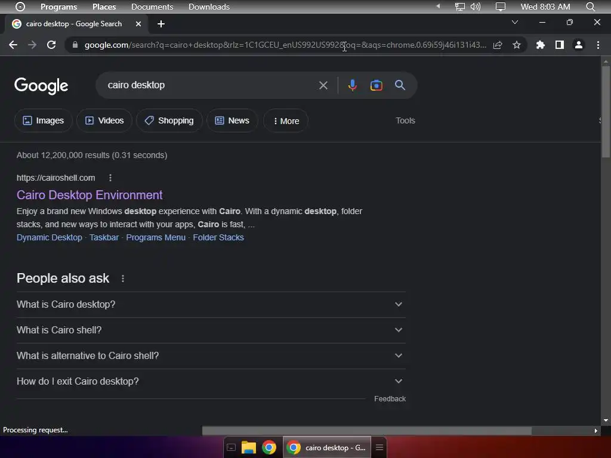
Task: Expand "What is alternative to Cairo shell?"
Action: click(211, 356)
